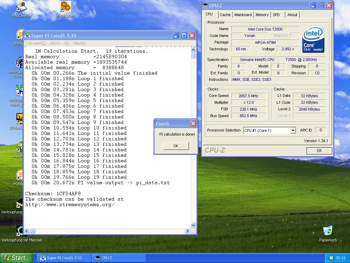Image resolution: width=350 pixels, height=263 pixels.
Task: Expand the Processor Selection dropdown
Action: point(293,130)
